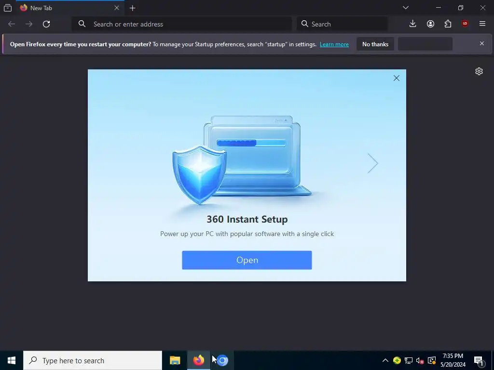Close the 360 Instant Setup popup
Image resolution: width=494 pixels, height=370 pixels.
point(397,79)
